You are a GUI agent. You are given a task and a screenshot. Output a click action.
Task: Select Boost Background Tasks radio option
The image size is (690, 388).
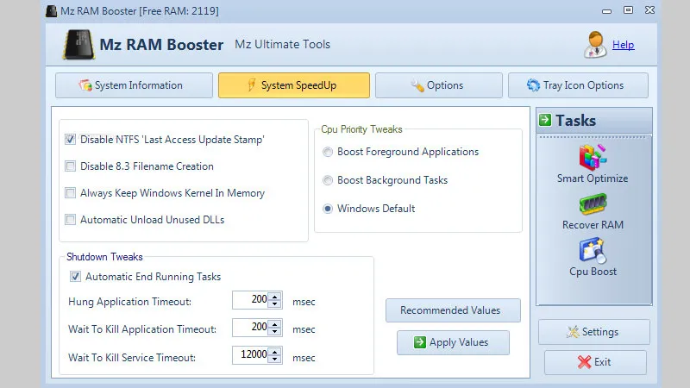pyautogui.click(x=328, y=181)
